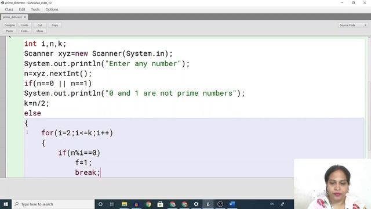Viewport: 371px width, 209px height.
Task: Open the Settings gear on taskbar
Action: (196, 204)
